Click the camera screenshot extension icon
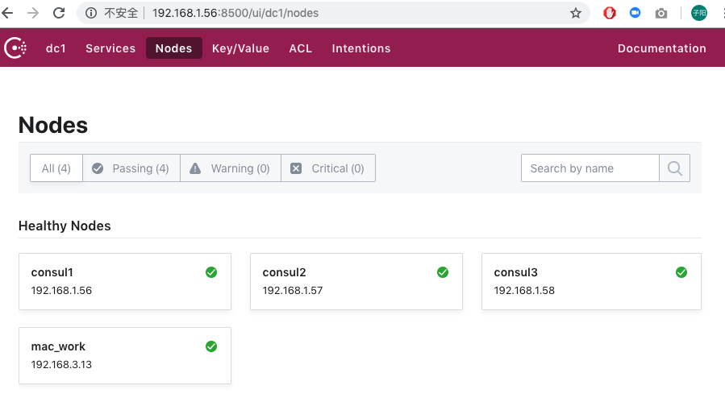This screenshot has height=406, width=725. 661,13
